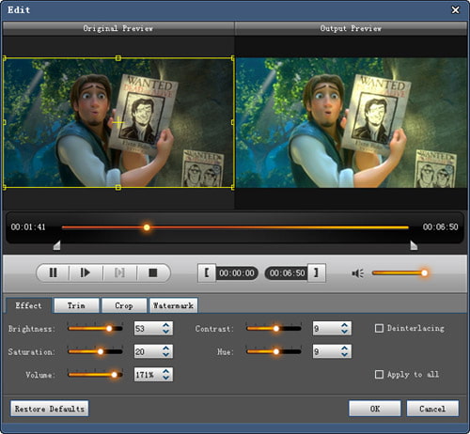Viewport: 470px width, 434px height.
Task: Decrease Hue value with down arrow
Action: [345, 355]
